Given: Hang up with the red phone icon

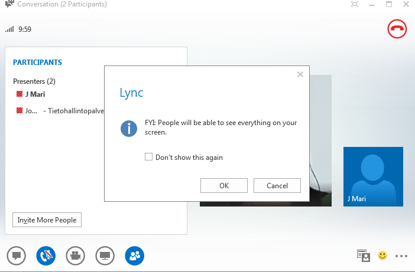Looking at the screenshot, I should pos(397,29).
